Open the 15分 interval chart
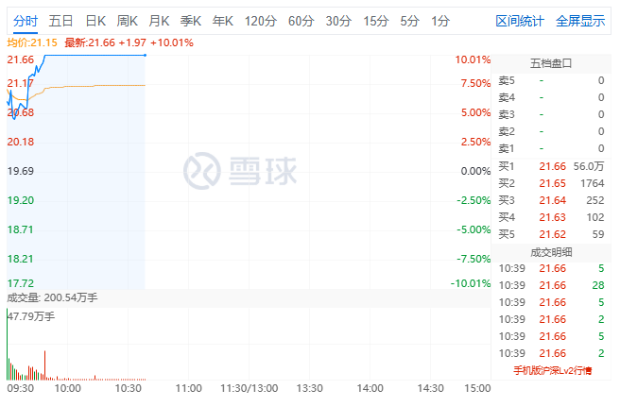 [375, 21]
